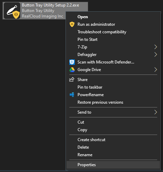Select Restore previous versions
Image resolution: width=163 pixels, height=172 pixels.
(x=113, y=102)
